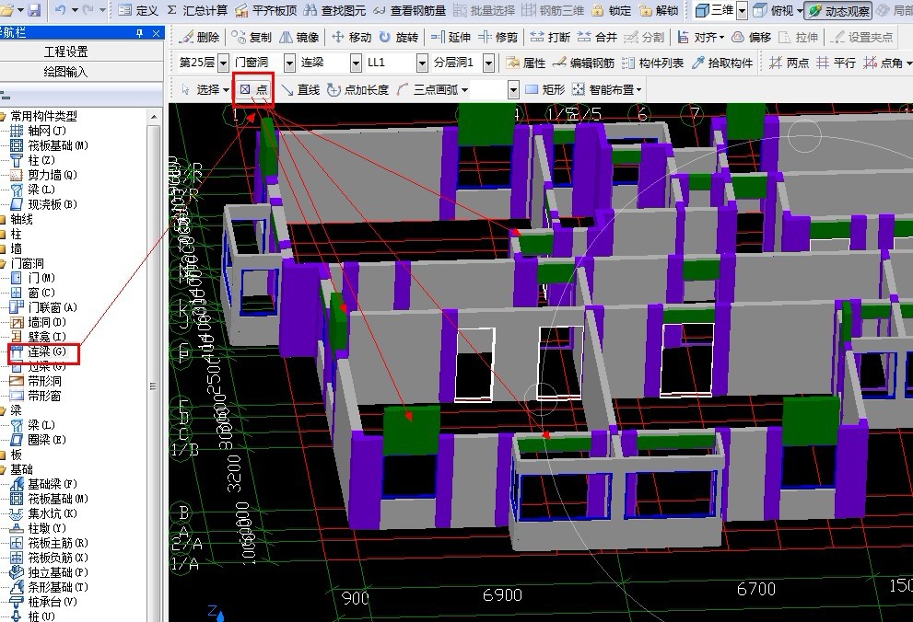The width and height of the screenshot is (913, 622).
Task: Select 集水坑(K) in the tree
Action: click(43, 513)
